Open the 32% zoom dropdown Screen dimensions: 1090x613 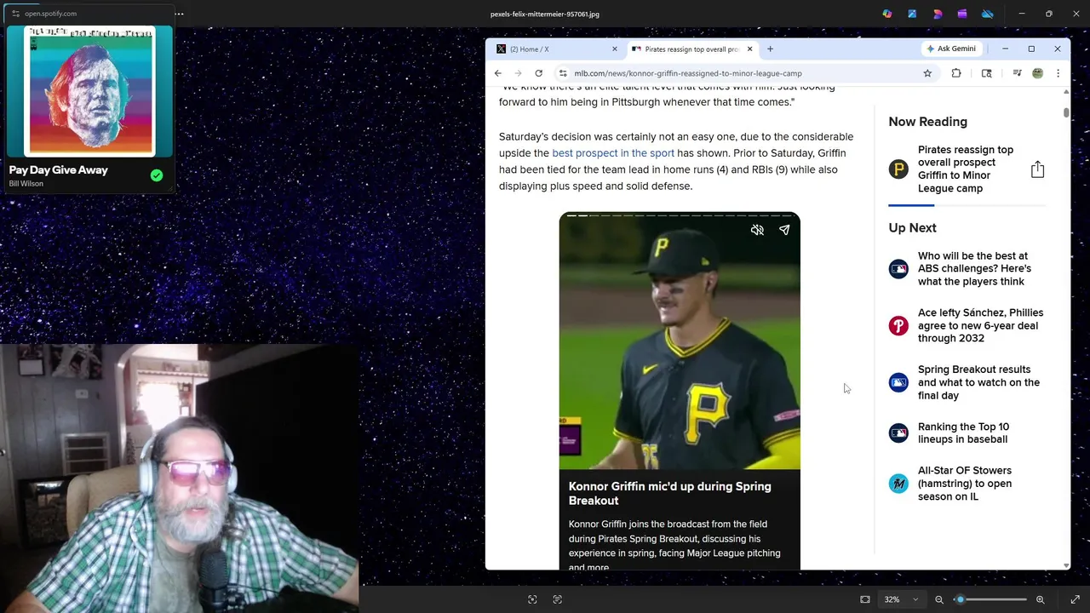901,599
